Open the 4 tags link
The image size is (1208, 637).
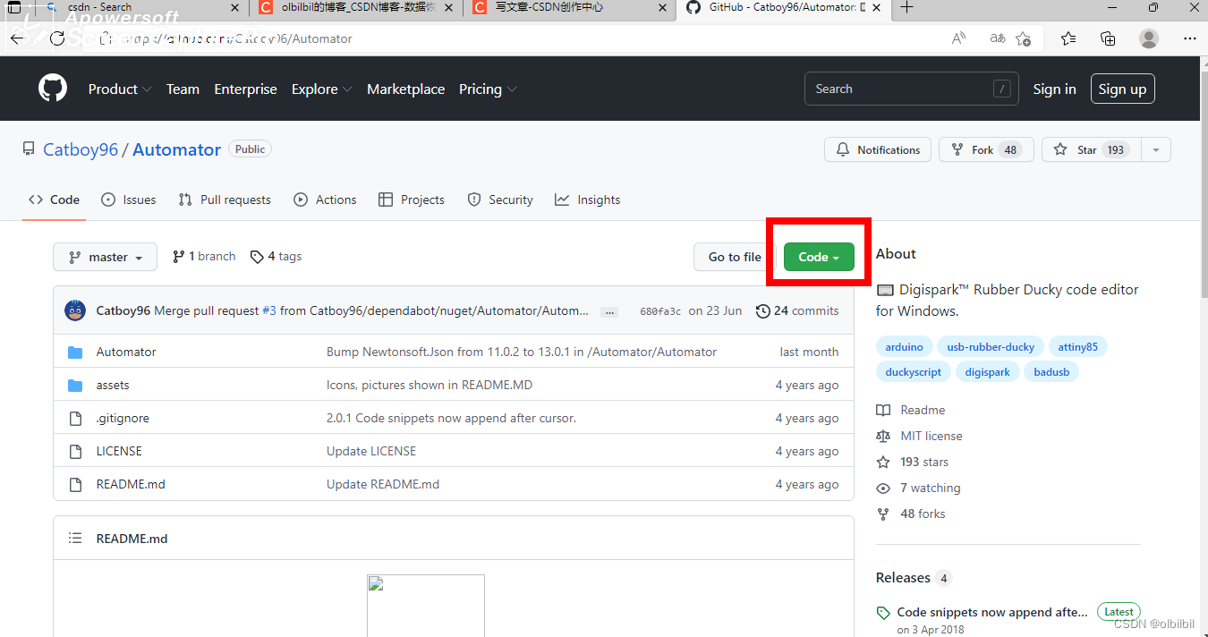[x=276, y=256]
